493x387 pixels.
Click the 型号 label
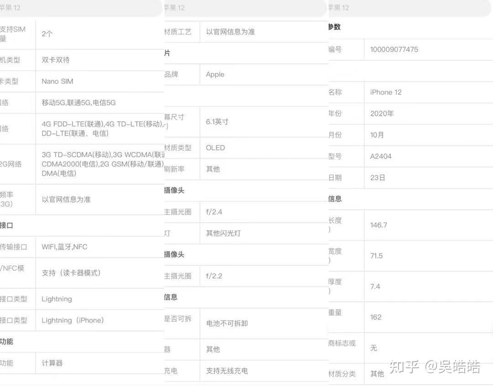[335, 157]
